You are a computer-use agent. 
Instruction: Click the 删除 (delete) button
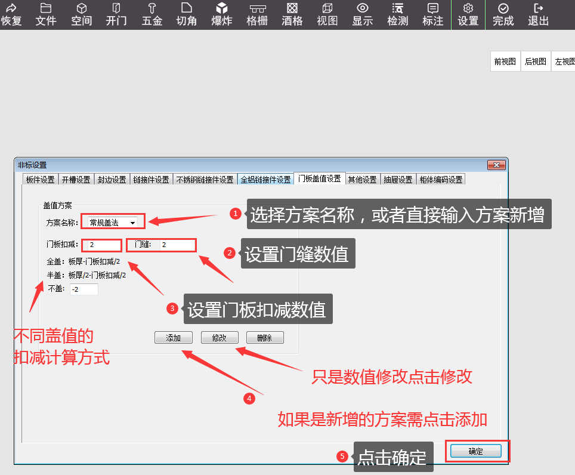pos(264,338)
